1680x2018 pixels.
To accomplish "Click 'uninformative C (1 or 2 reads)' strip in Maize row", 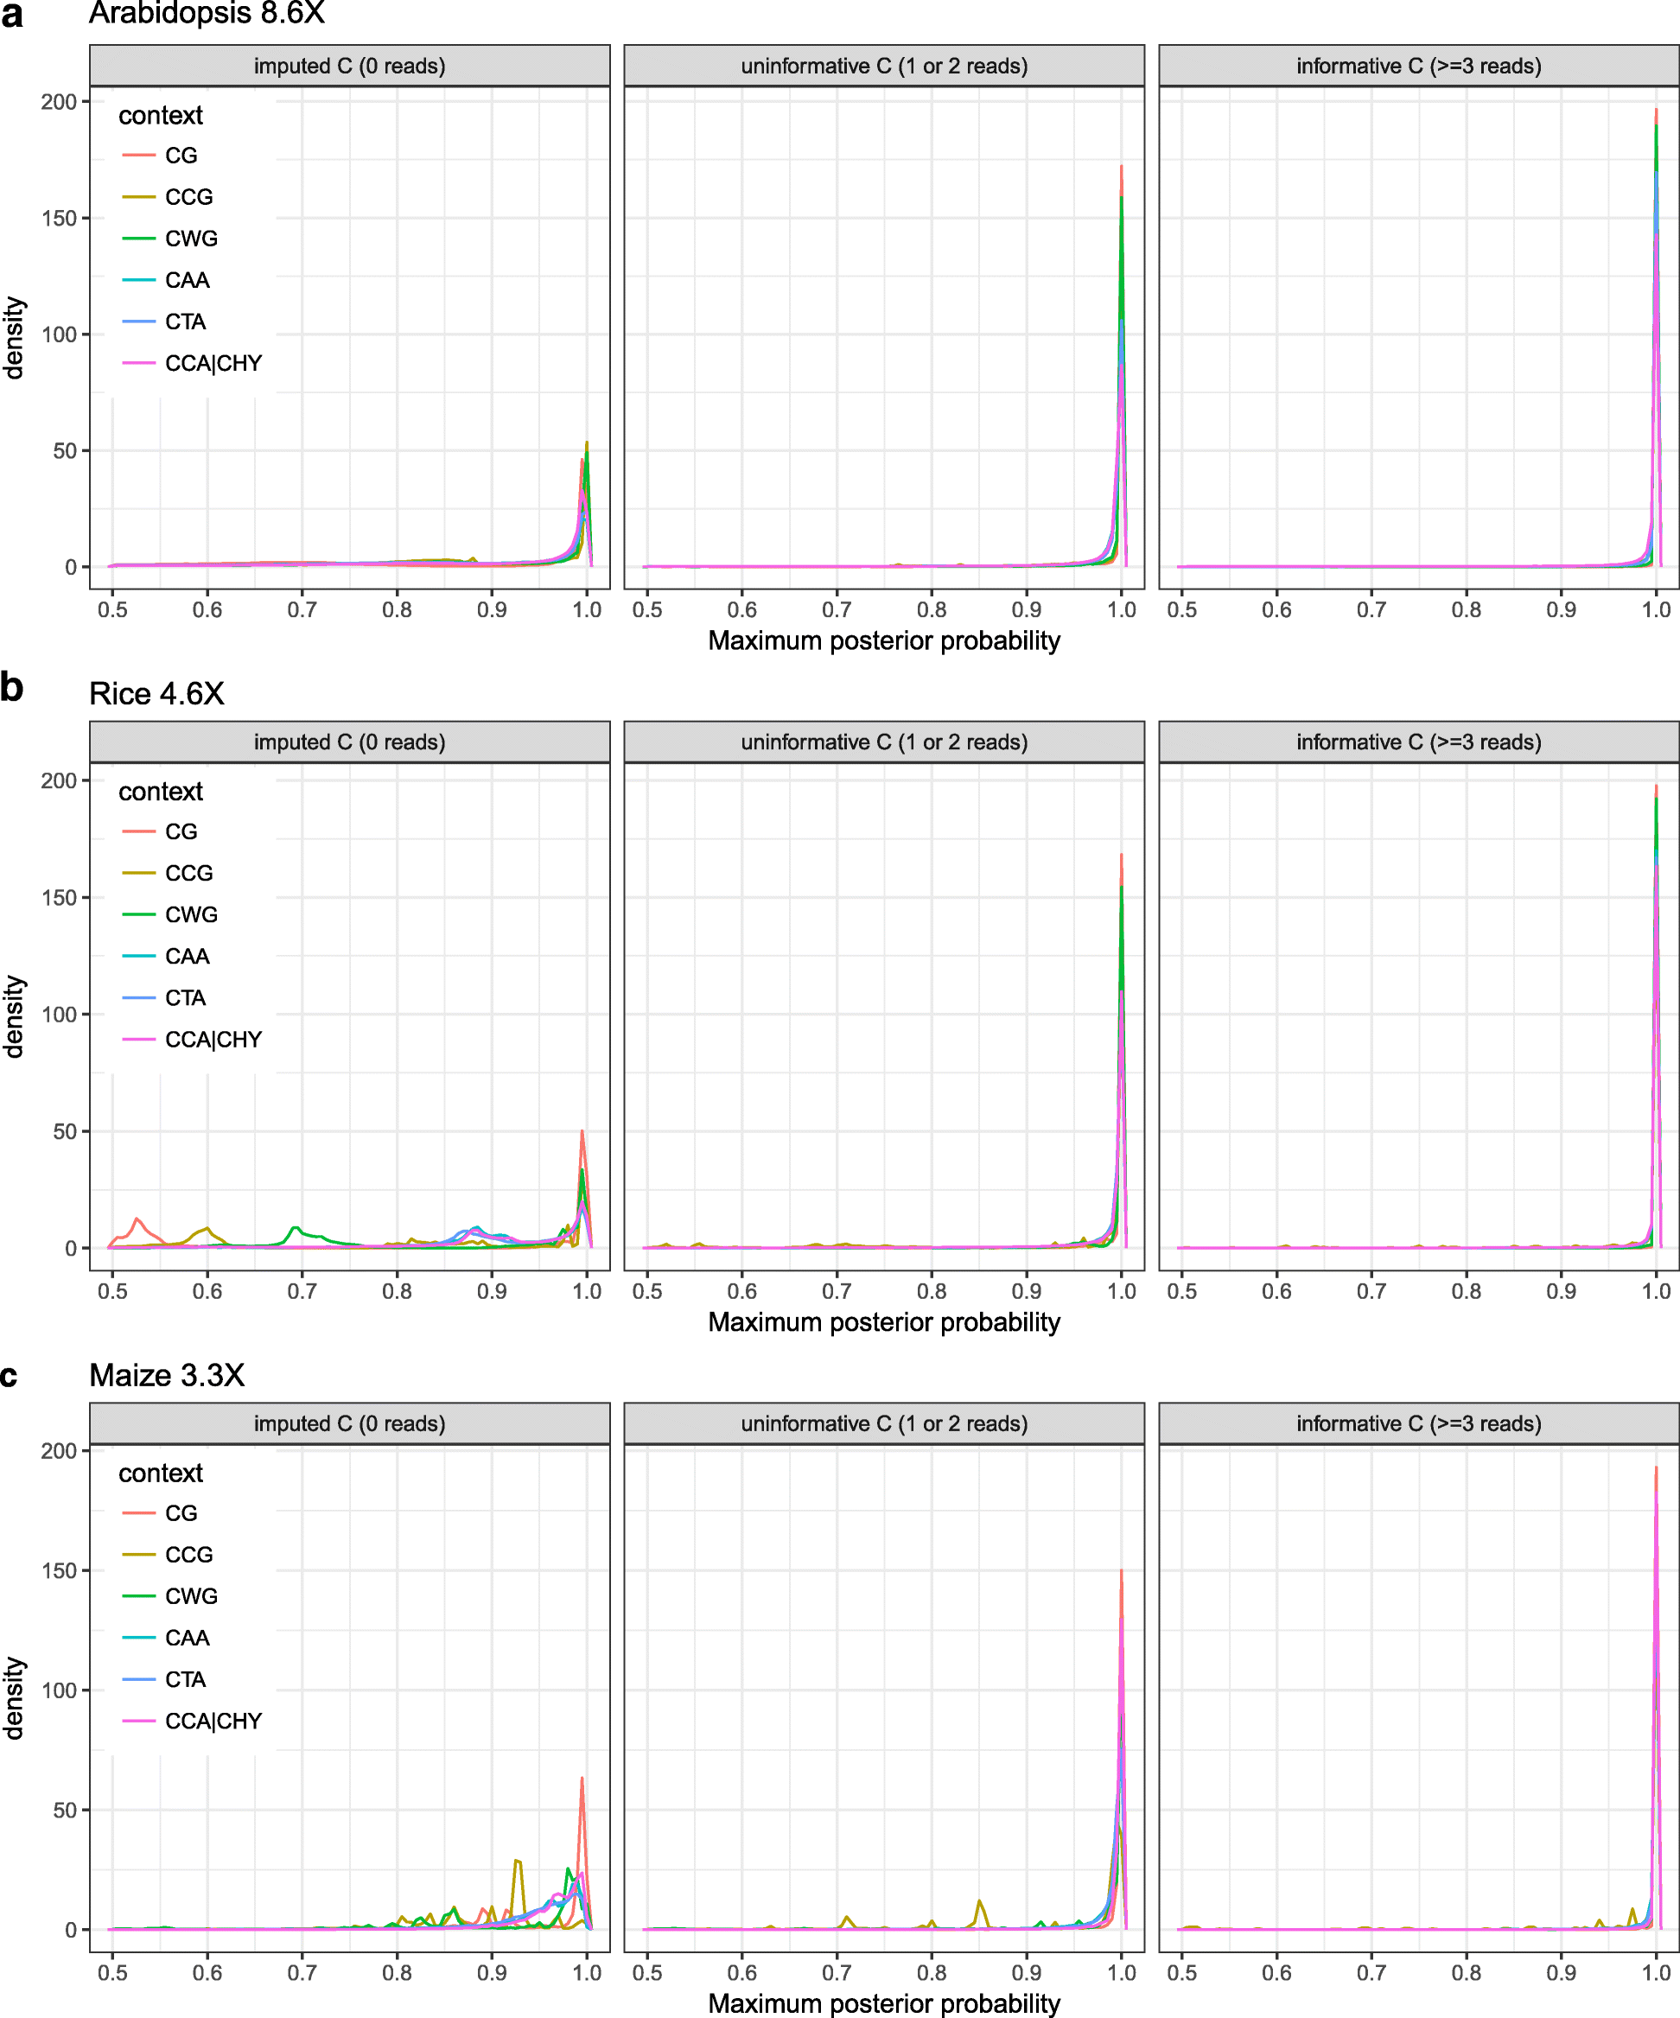I will pyautogui.click(x=884, y=1423).
